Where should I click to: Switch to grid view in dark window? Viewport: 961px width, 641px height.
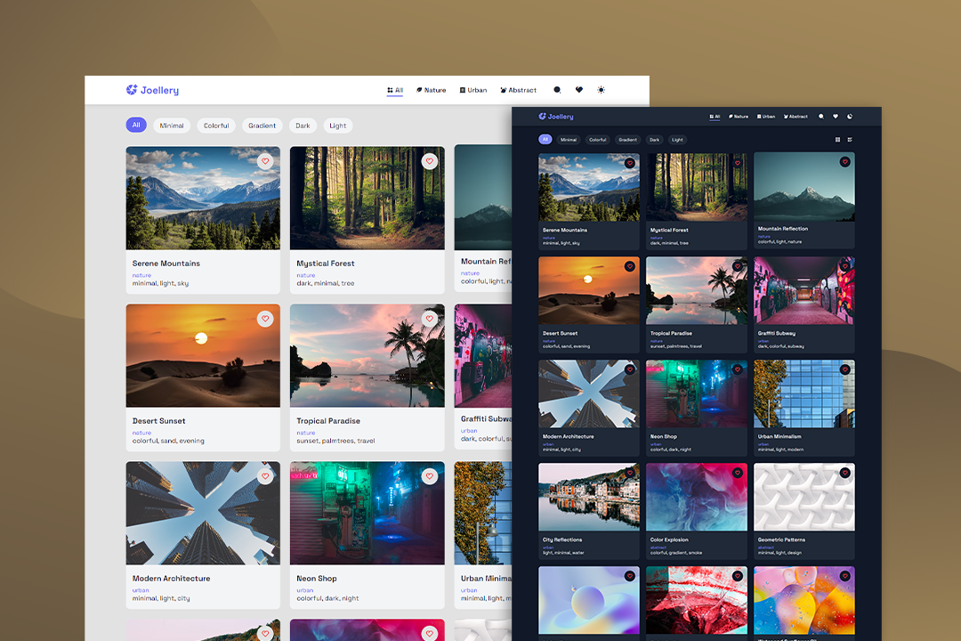tap(837, 140)
